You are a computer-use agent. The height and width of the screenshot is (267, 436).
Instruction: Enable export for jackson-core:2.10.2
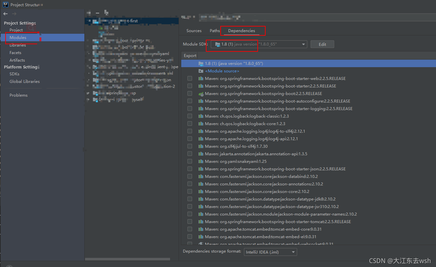point(190,192)
